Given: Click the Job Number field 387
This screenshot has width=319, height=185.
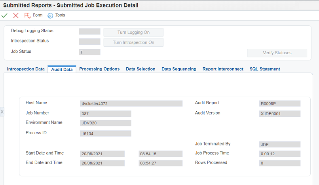Looking at the screenshot, I should 105,114.
